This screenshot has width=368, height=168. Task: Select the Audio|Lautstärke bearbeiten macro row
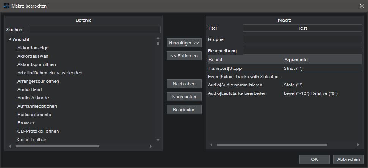pyautogui.click(x=237, y=93)
